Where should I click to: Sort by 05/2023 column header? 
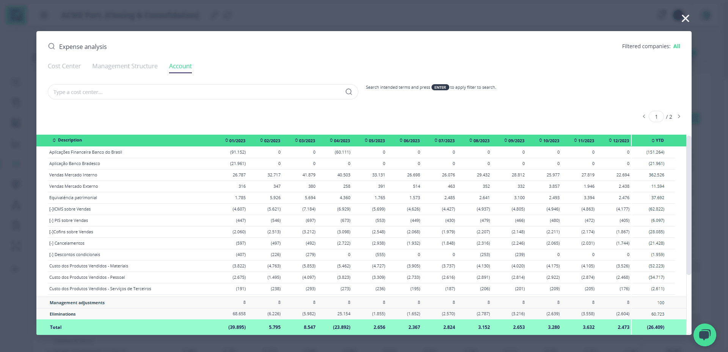pyautogui.click(x=375, y=140)
